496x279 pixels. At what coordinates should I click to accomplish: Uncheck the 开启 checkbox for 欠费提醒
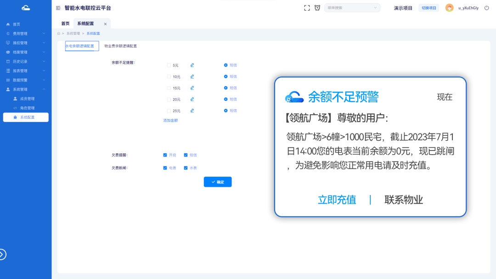point(165,155)
